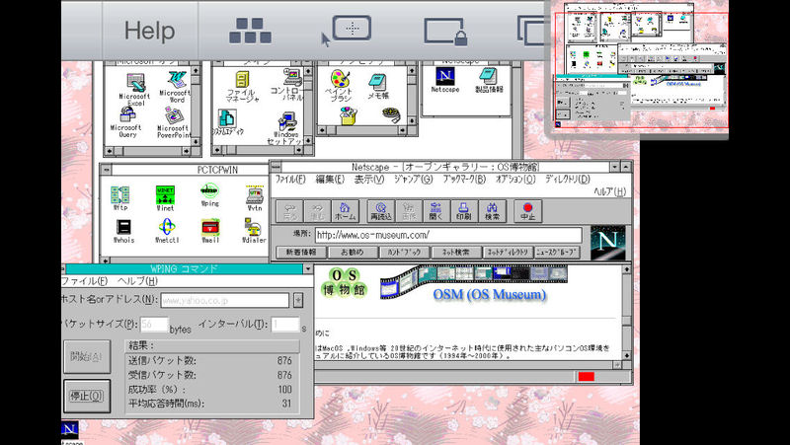Click Netscape 開く (Open) toolbar button
Viewport: 790px width, 445px height.
[436, 211]
